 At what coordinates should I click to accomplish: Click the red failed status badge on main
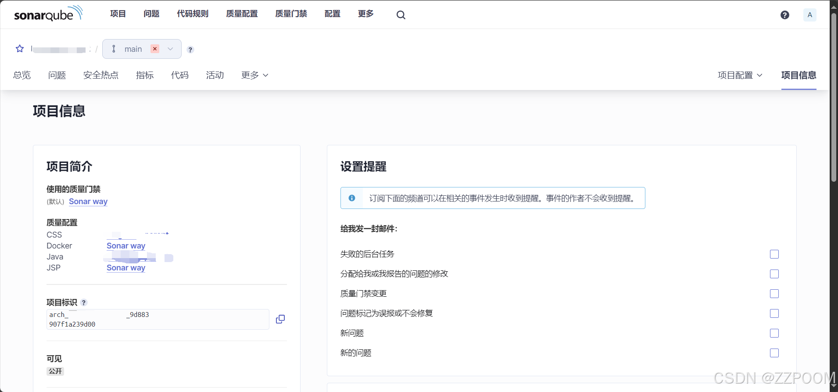[155, 49]
